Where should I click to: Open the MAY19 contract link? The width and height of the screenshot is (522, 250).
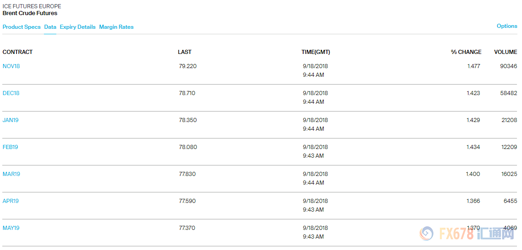click(11, 228)
